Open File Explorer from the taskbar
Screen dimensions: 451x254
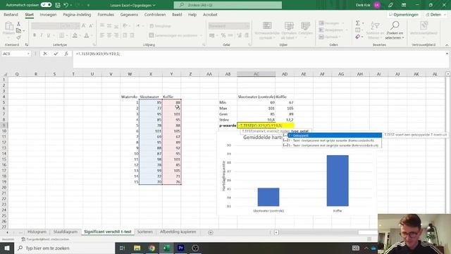[x=137, y=248]
